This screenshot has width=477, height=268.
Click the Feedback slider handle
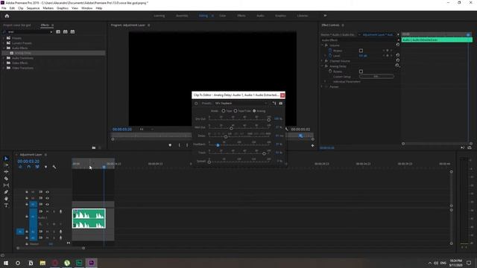pyautogui.click(x=218, y=145)
